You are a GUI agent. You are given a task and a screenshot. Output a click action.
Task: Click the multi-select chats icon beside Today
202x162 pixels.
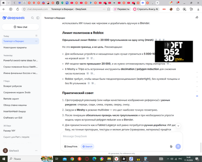pos(36,36)
